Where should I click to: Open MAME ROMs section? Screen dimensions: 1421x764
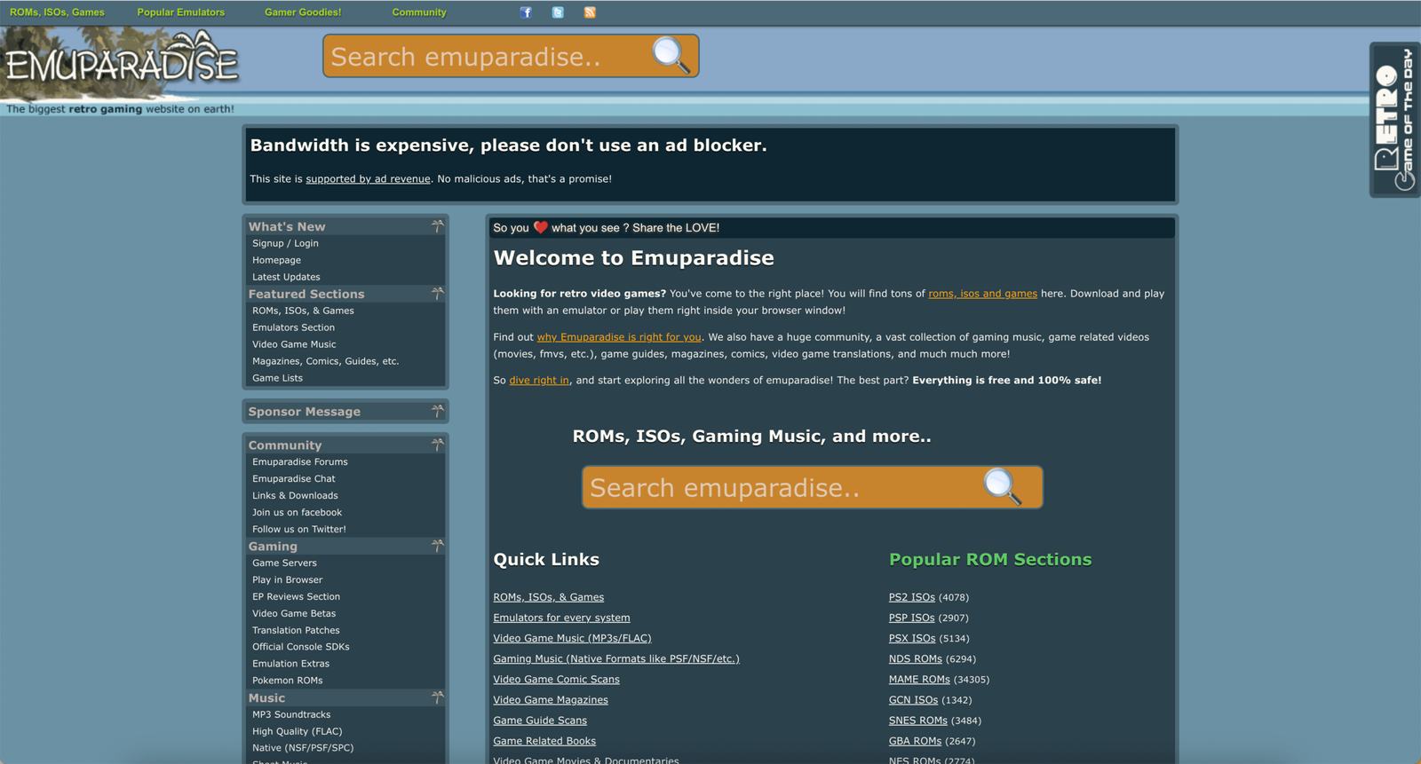point(919,680)
